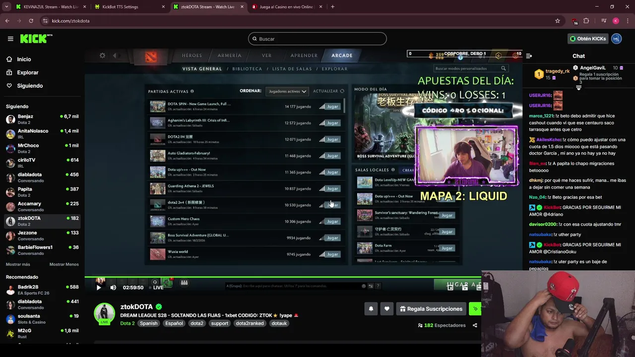Click info icon beside Partidas Activas
This screenshot has height=357, width=635.
192,91
